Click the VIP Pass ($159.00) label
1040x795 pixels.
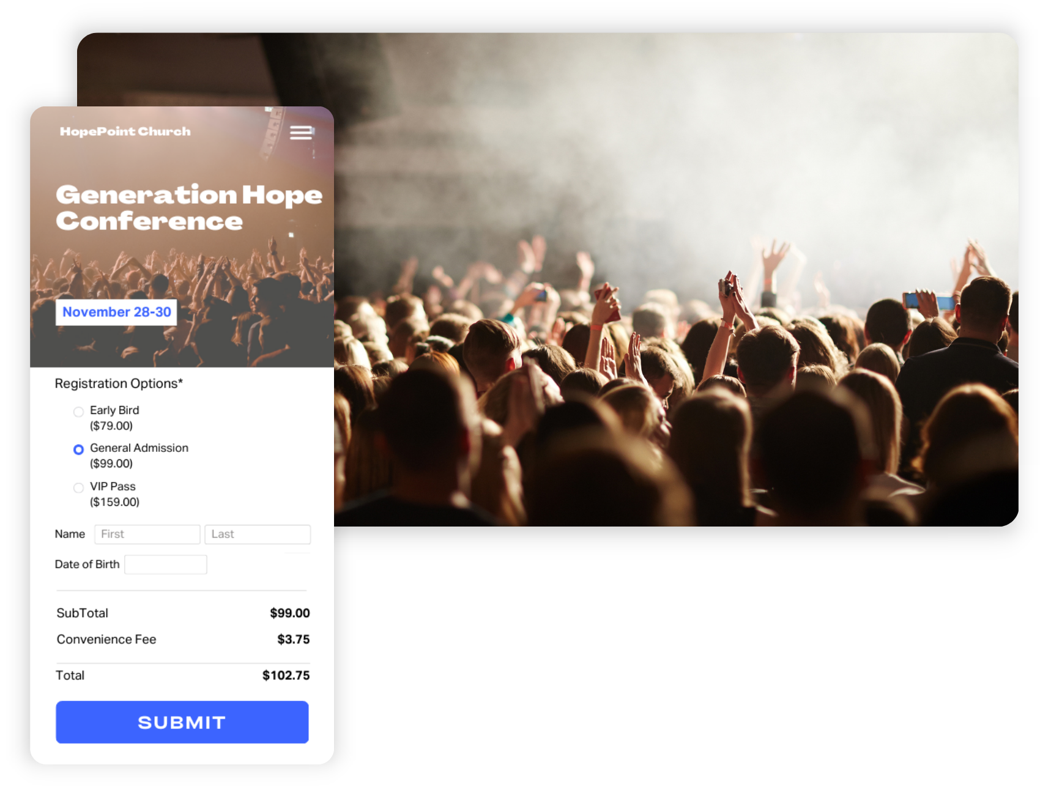click(114, 494)
